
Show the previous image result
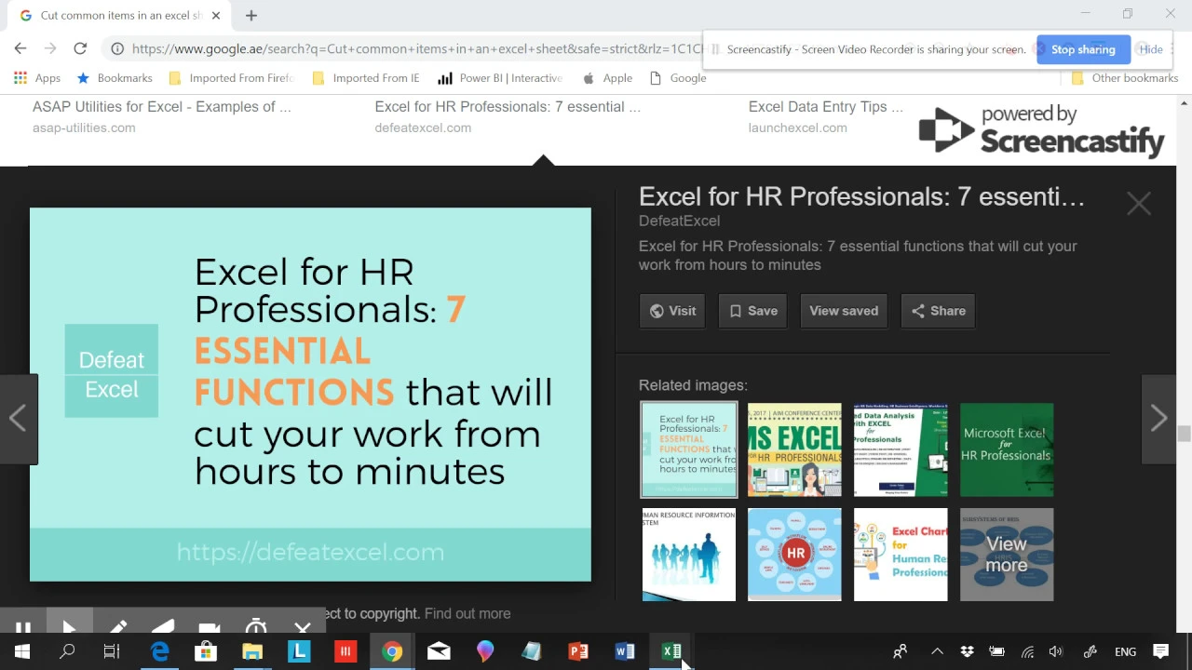18,419
